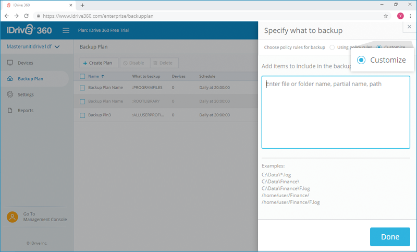Check the Backup Pln3 row checkbox
The width and height of the screenshot is (417, 252).
coord(82,115)
